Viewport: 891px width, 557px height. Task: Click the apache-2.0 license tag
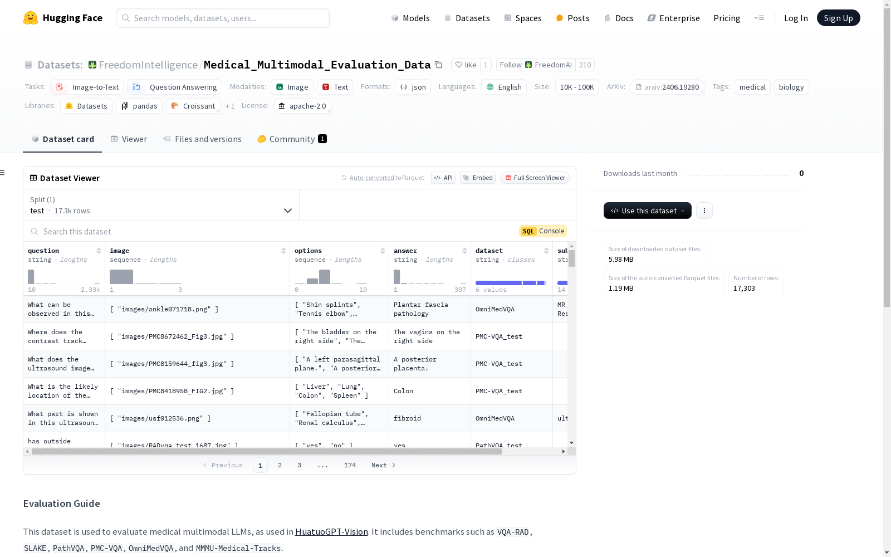click(302, 106)
